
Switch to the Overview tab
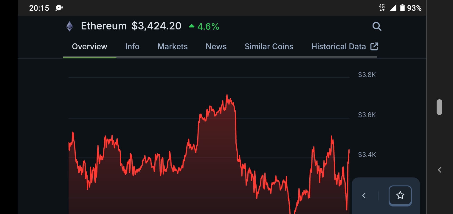(89, 47)
